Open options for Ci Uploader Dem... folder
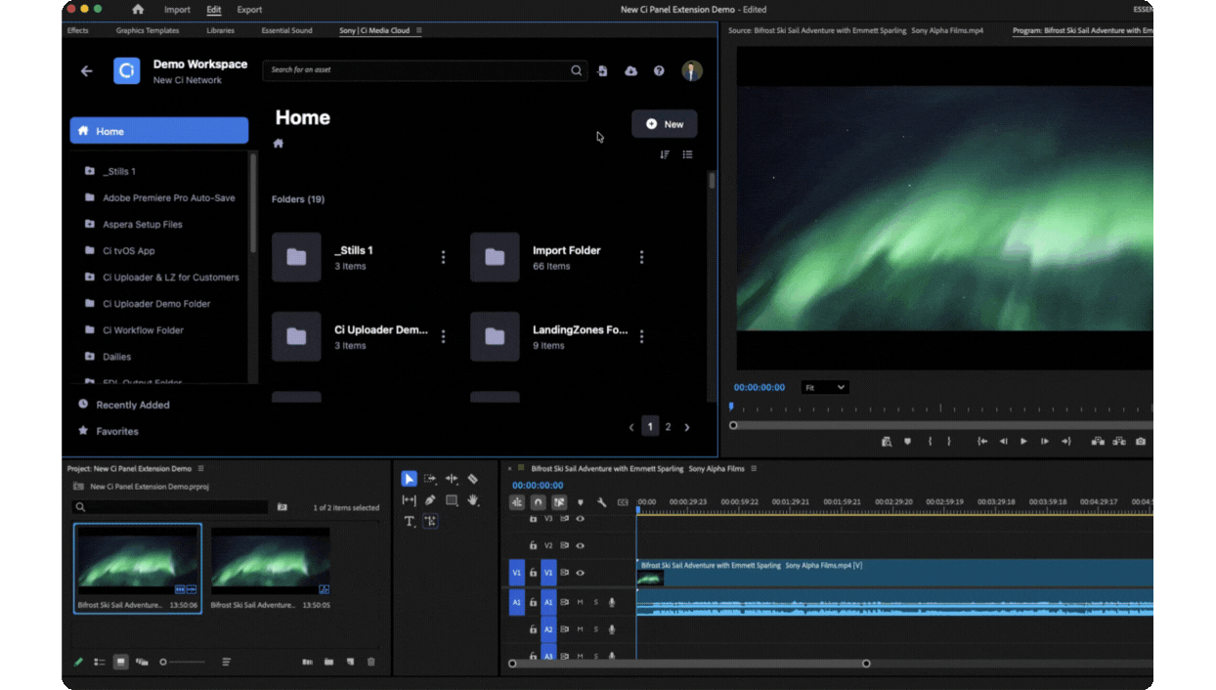The image size is (1216, 690). [443, 336]
